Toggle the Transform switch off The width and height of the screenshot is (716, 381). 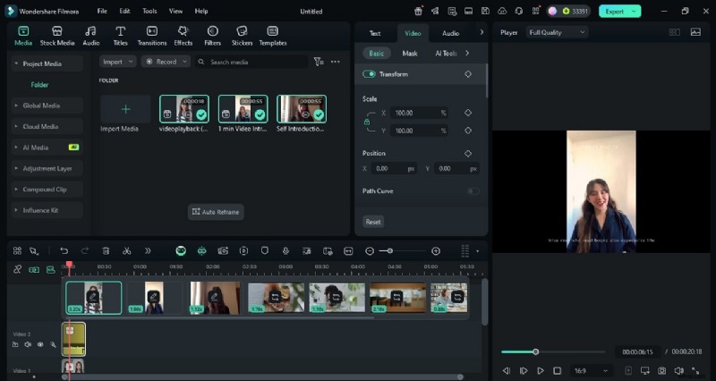pos(369,74)
